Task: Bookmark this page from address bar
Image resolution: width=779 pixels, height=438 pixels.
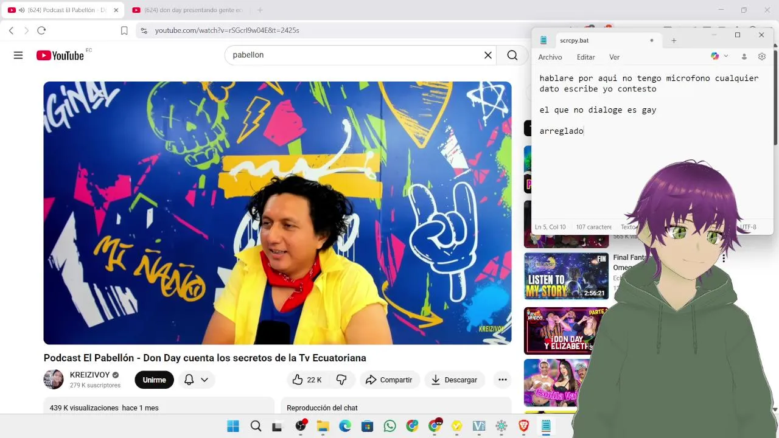Action: coord(124,30)
